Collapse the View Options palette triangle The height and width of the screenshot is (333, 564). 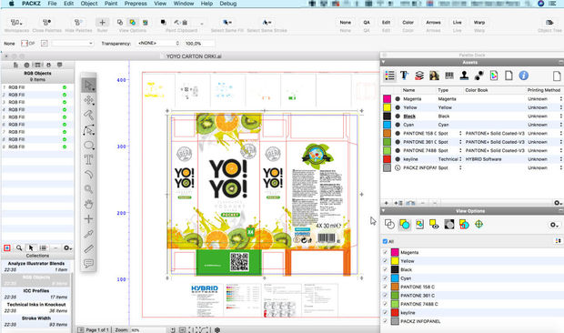[x=384, y=211]
